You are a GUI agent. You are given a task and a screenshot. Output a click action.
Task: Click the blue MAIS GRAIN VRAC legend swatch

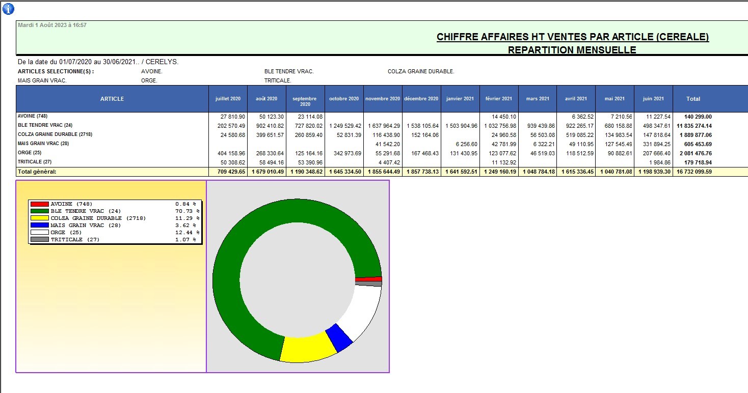pyautogui.click(x=40, y=226)
